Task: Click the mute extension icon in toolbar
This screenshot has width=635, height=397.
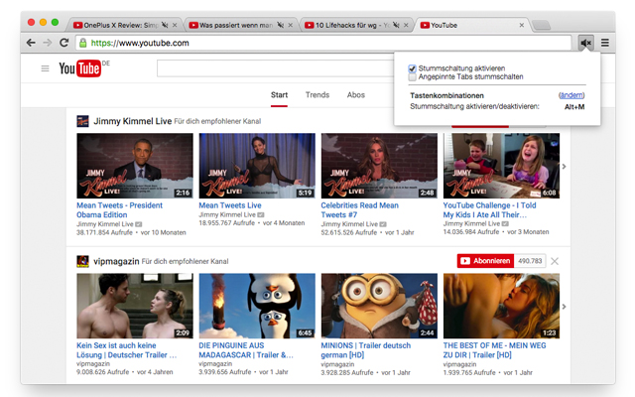Action: tap(586, 43)
